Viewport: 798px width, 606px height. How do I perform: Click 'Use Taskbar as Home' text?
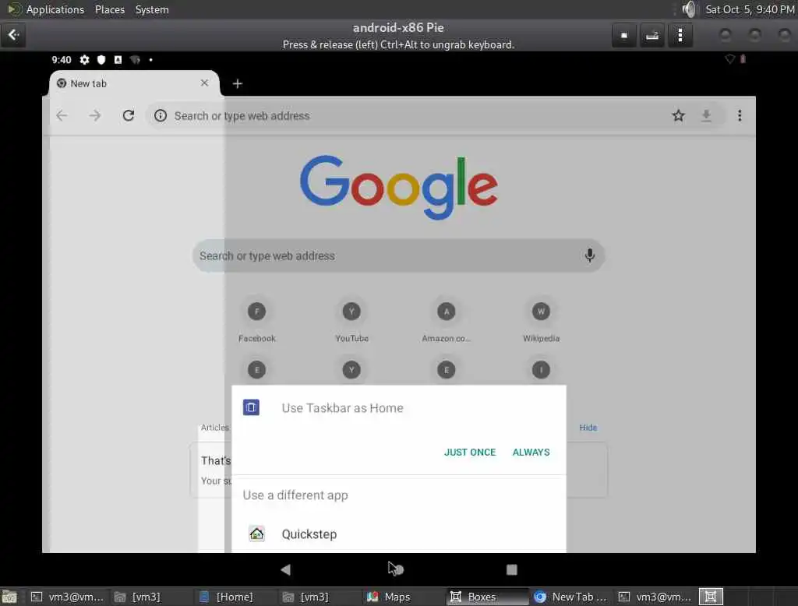click(x=343, y=407)
